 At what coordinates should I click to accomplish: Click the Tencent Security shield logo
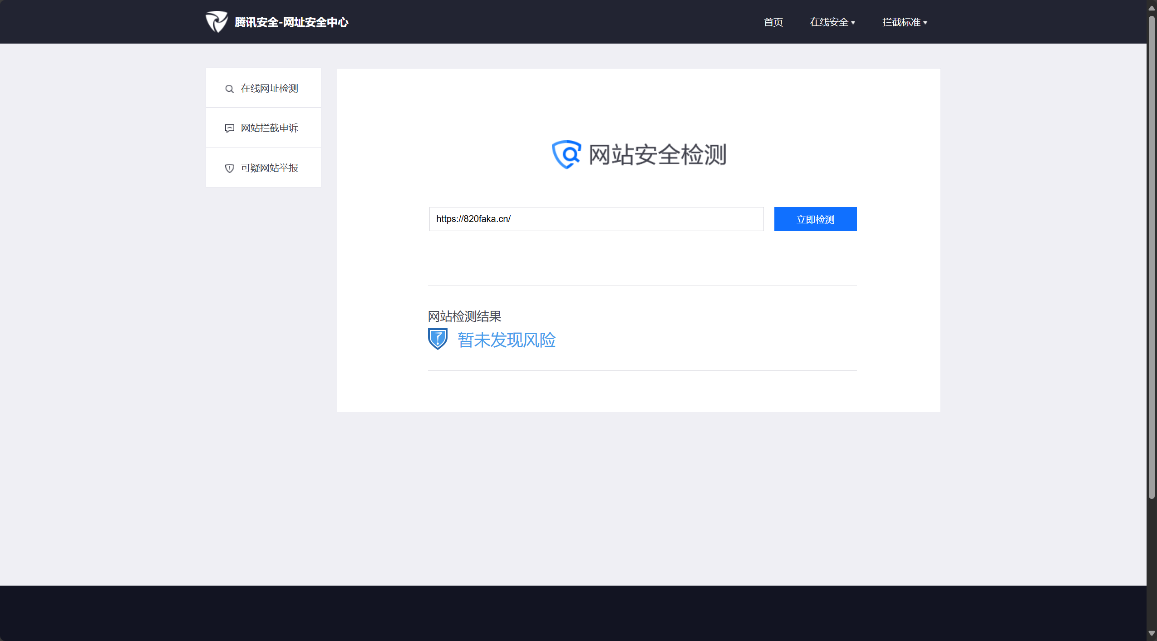[x=217, y=22]
